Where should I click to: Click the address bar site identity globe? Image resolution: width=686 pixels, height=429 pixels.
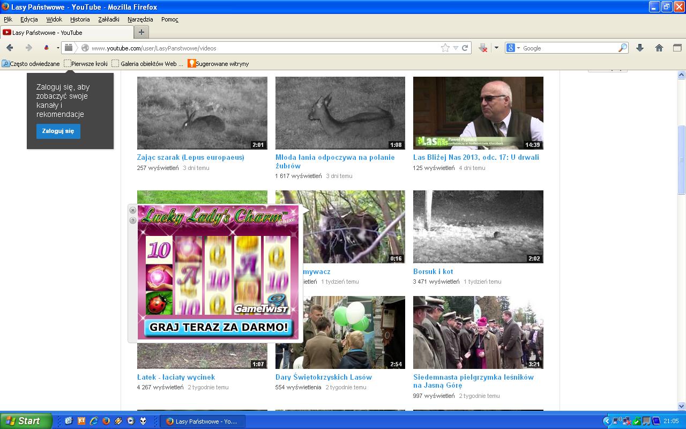pos(85,48)
